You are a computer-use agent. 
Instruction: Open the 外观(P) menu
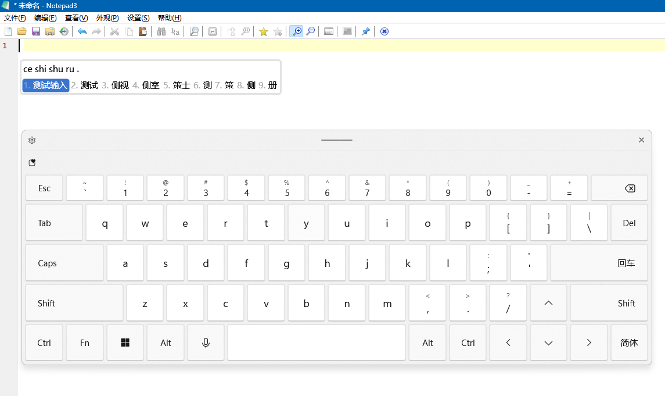point(107,18)
